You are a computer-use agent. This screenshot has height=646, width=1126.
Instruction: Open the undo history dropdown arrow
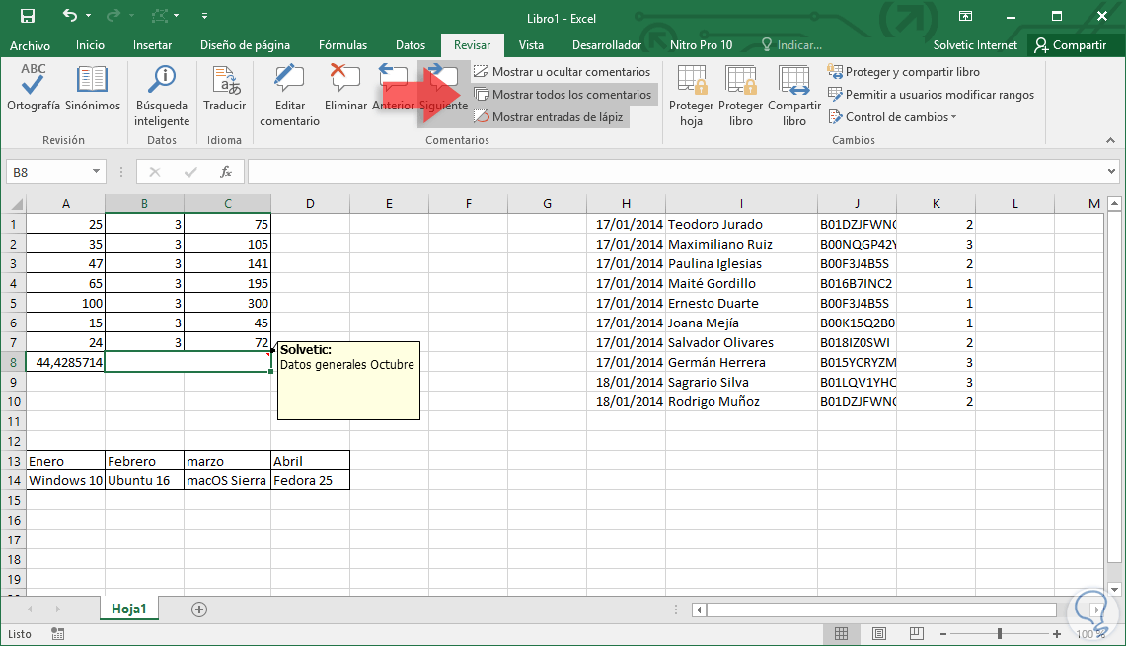(89, 15)
